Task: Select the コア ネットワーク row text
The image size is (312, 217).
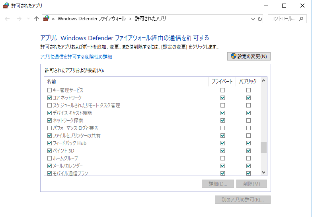Action: pyautogui.click(x=67, y=98)
